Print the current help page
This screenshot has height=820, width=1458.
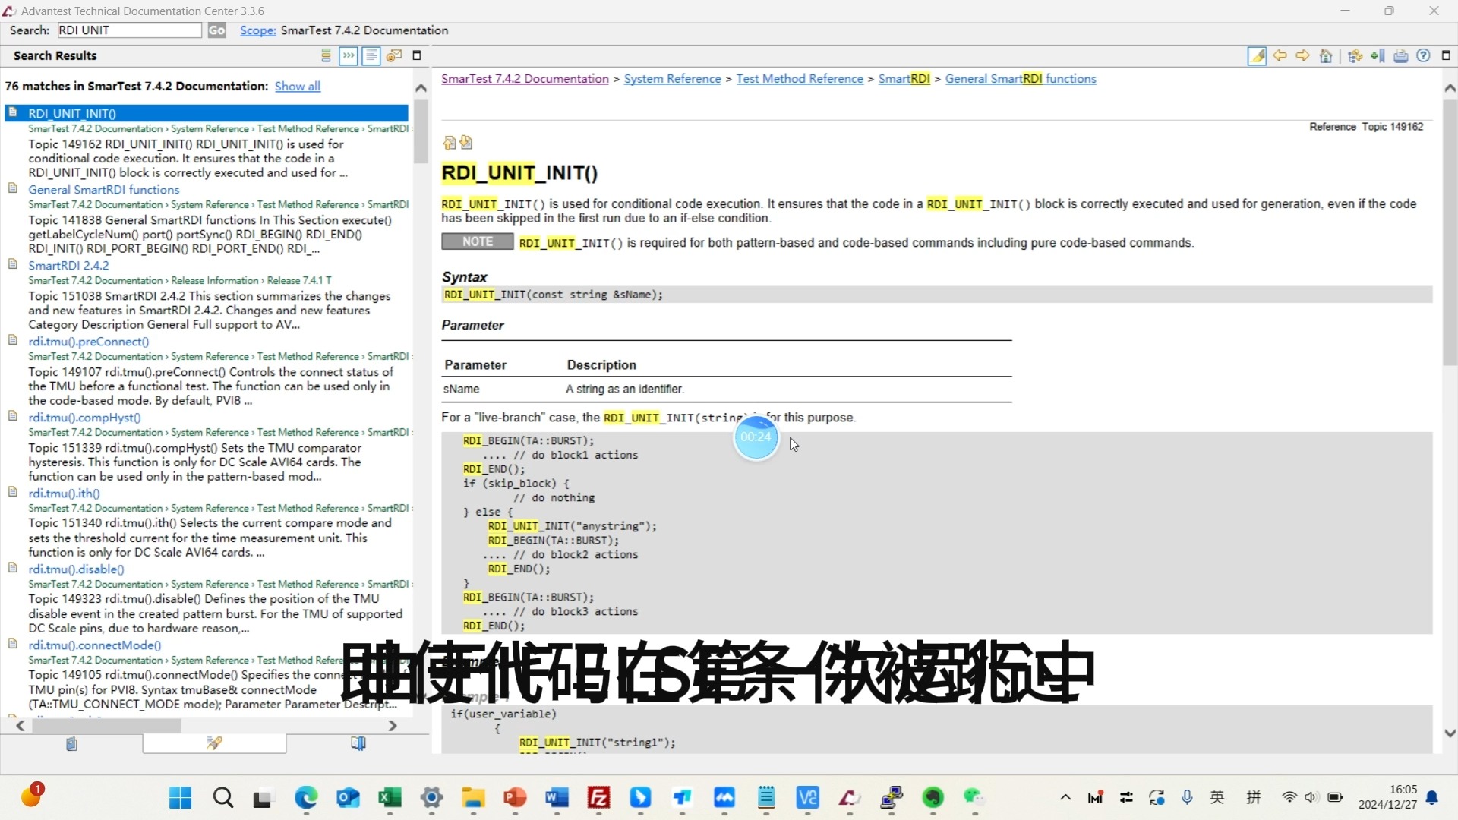(x=1401, y=55)
